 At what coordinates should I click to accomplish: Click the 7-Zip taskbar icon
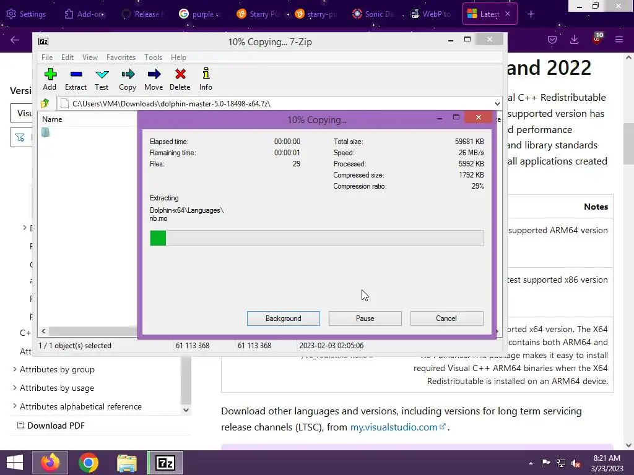[x=165, y=463]
